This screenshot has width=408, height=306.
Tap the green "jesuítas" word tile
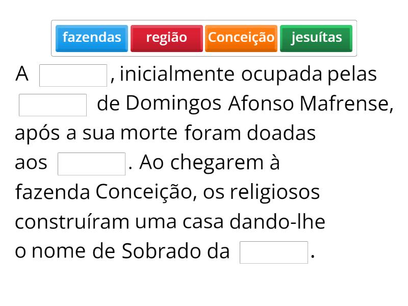[316, 38]
